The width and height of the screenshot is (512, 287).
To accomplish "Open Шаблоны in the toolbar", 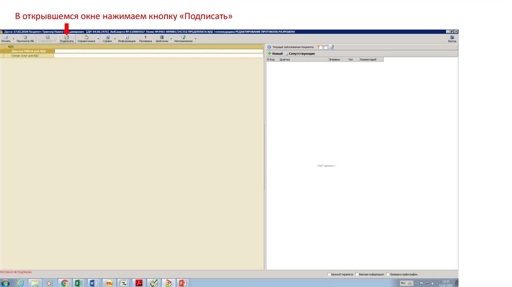I will pos(162,39).
